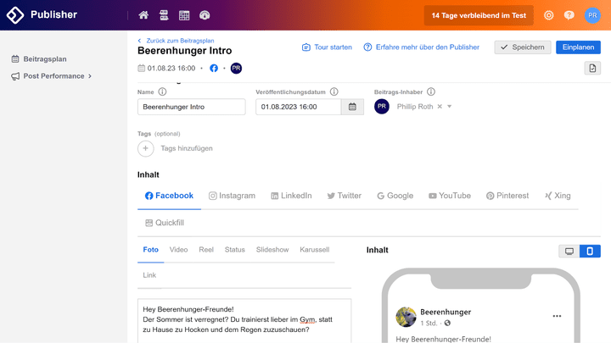
Task: Select the Twitter channel tab
Action: point(345,196)
